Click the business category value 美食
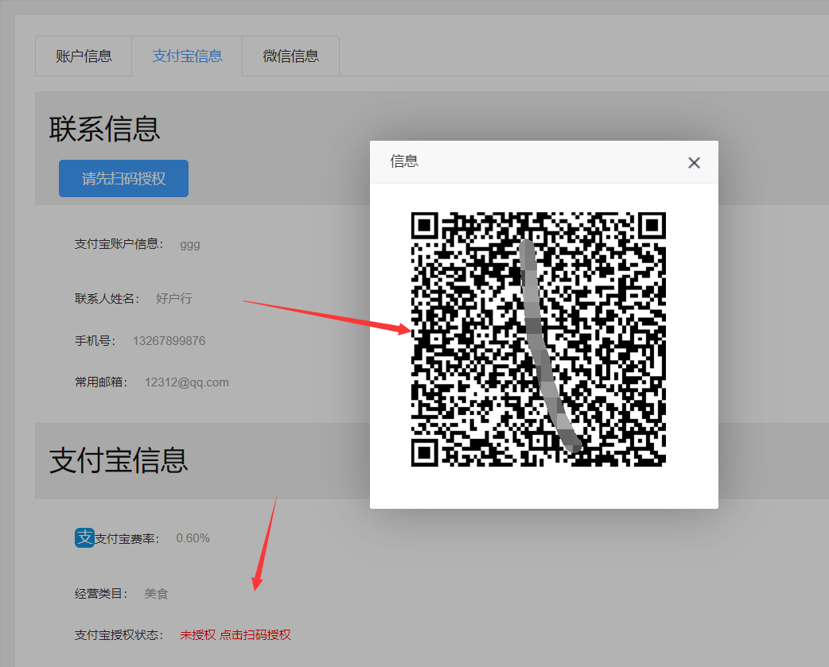829x667 pixels. 156,594
